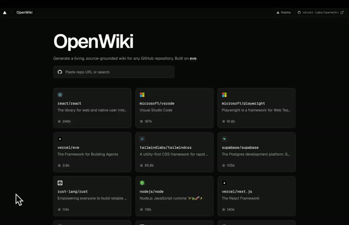Screen dimensions: 349x225
Task: Click 'Empowering everyone to build reliable' text
Action: [92, 198]
